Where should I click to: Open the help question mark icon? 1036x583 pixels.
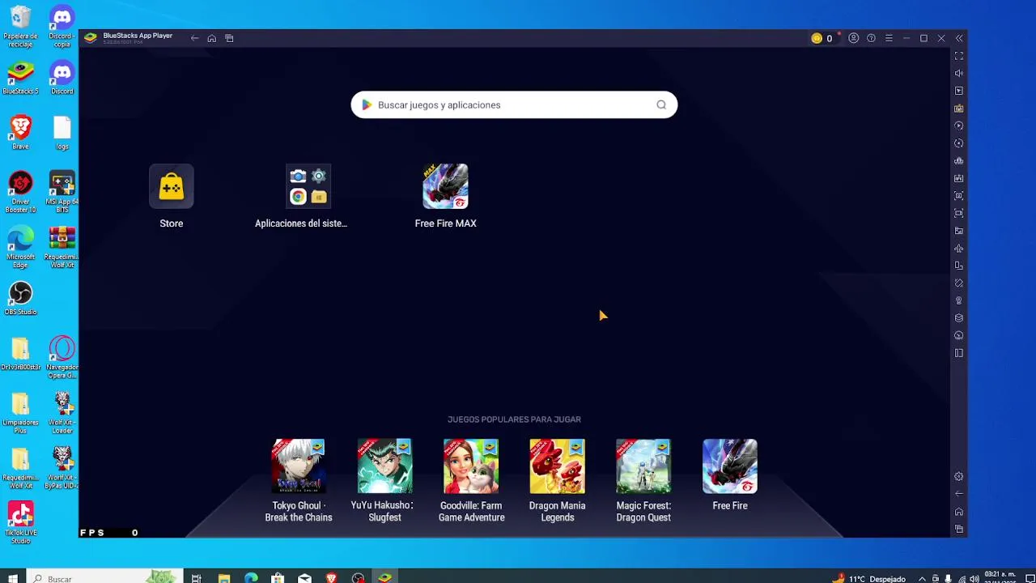871,38
